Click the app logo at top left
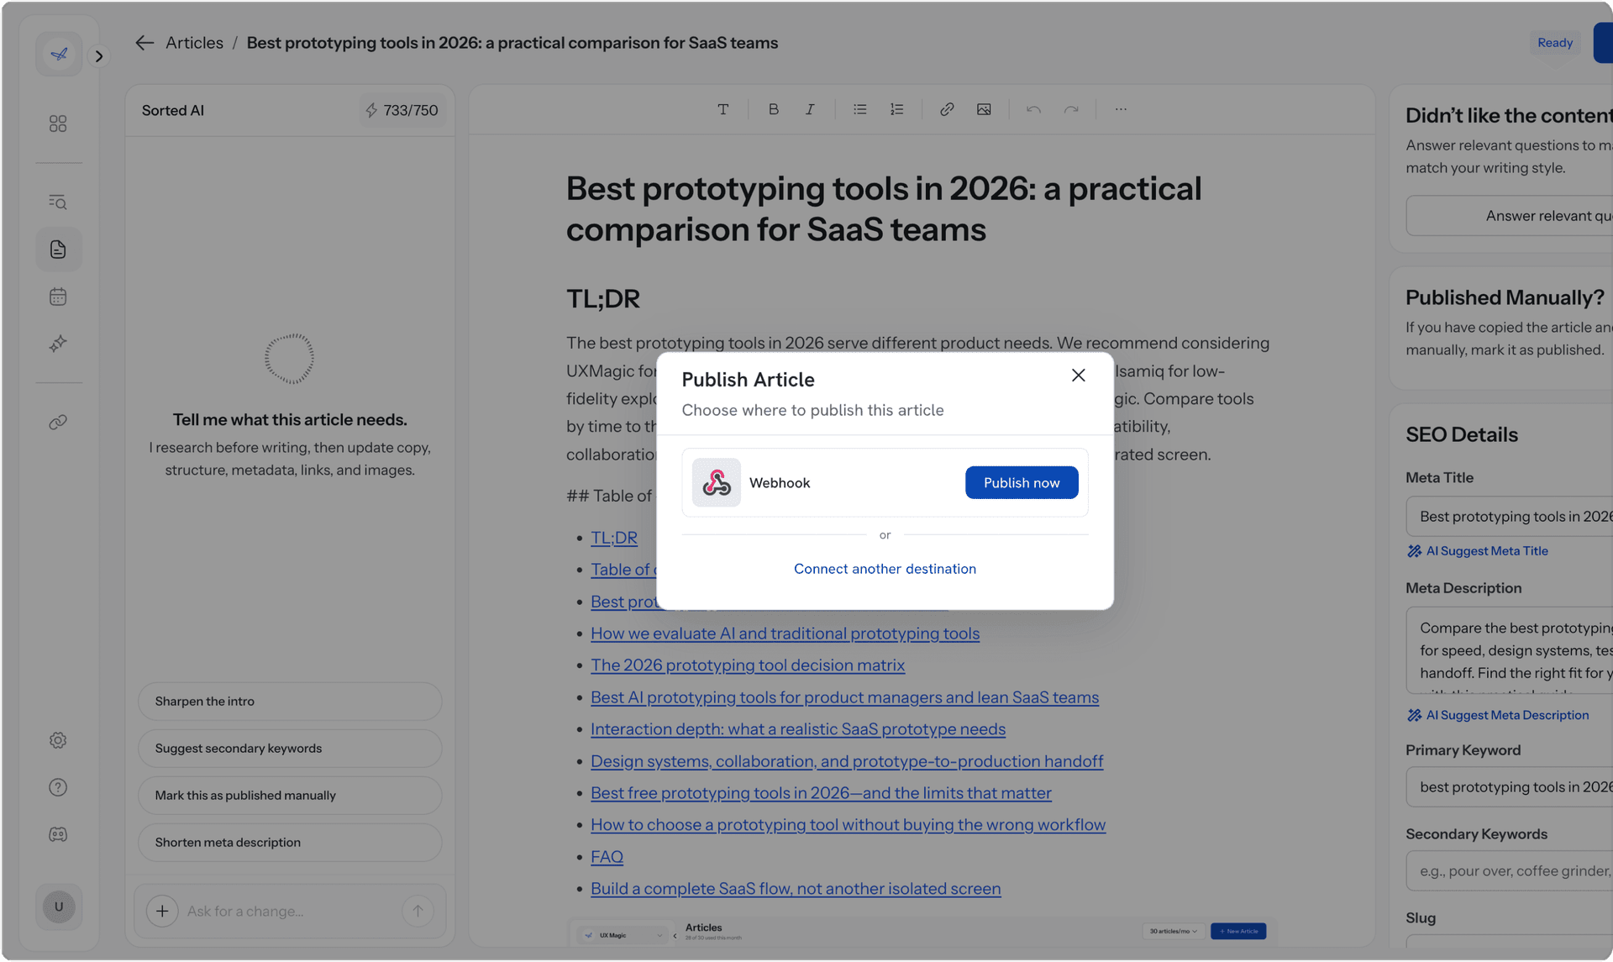This screenshot has width=1613, height=962. (x=59, y=54)
